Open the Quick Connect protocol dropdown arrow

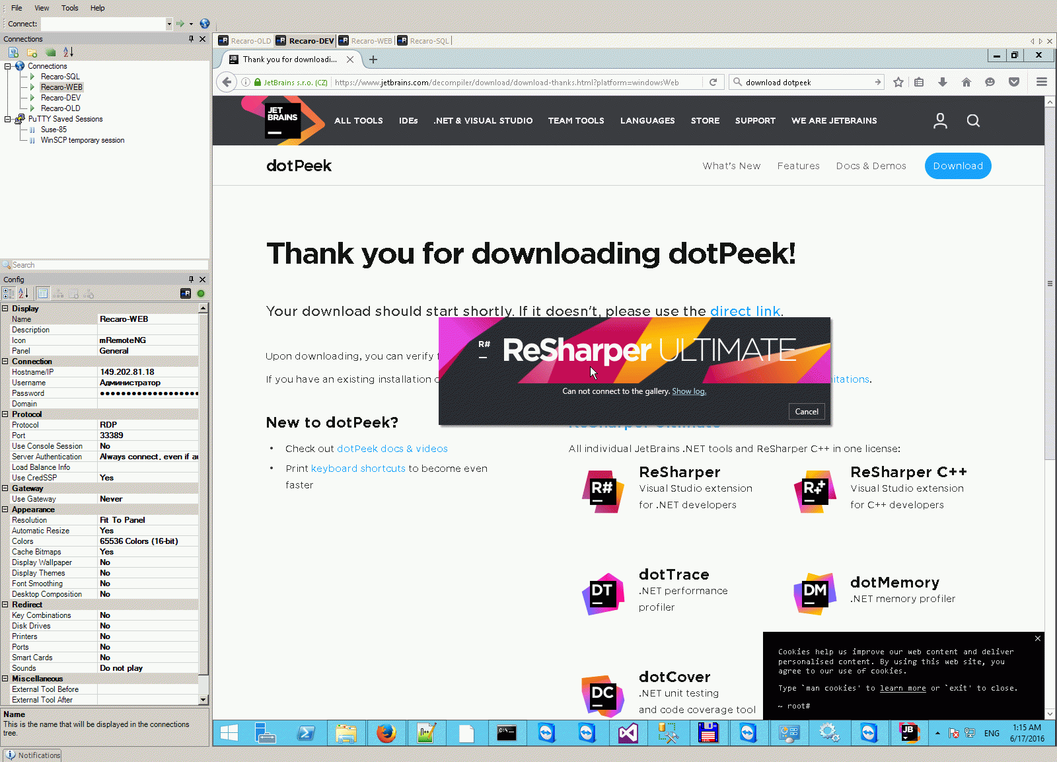click(x=191, y=24)
